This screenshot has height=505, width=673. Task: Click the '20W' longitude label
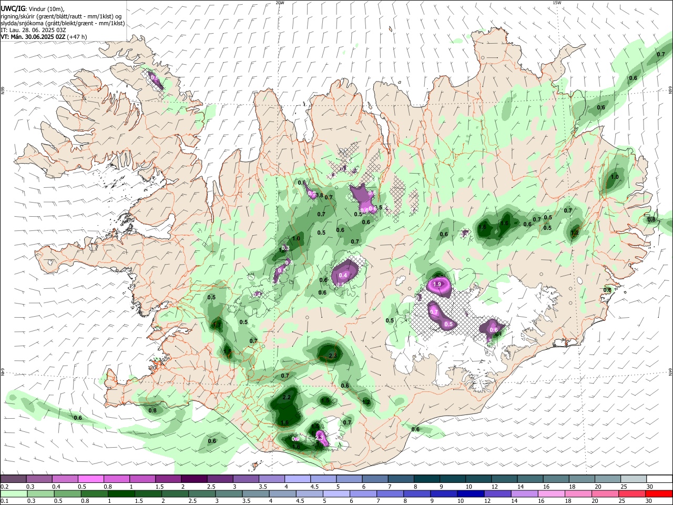click(280, 3)
